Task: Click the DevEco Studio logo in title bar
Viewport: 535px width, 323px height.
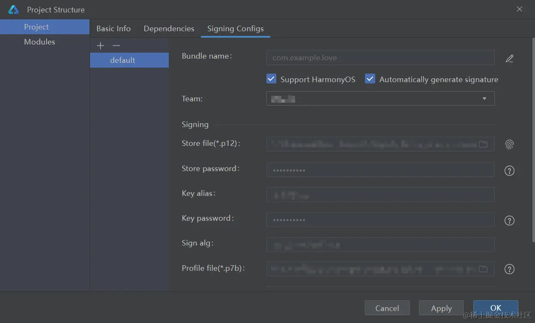Action: coord(14,9)
